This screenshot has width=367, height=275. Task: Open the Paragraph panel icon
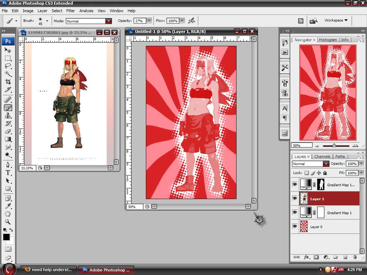[x=285, y=118]
